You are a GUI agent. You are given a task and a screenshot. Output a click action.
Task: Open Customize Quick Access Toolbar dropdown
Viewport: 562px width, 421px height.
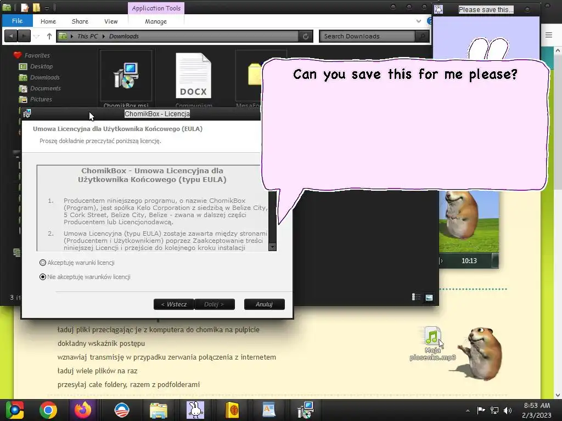click(47, 8)
